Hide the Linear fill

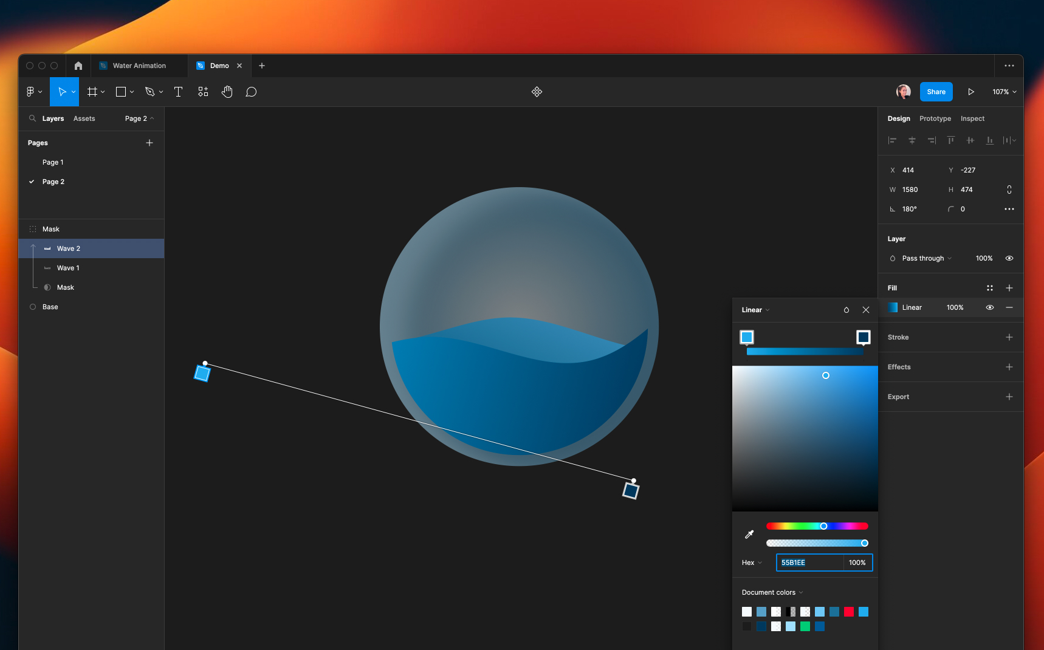pyautogui.click(x=990, y=307)
